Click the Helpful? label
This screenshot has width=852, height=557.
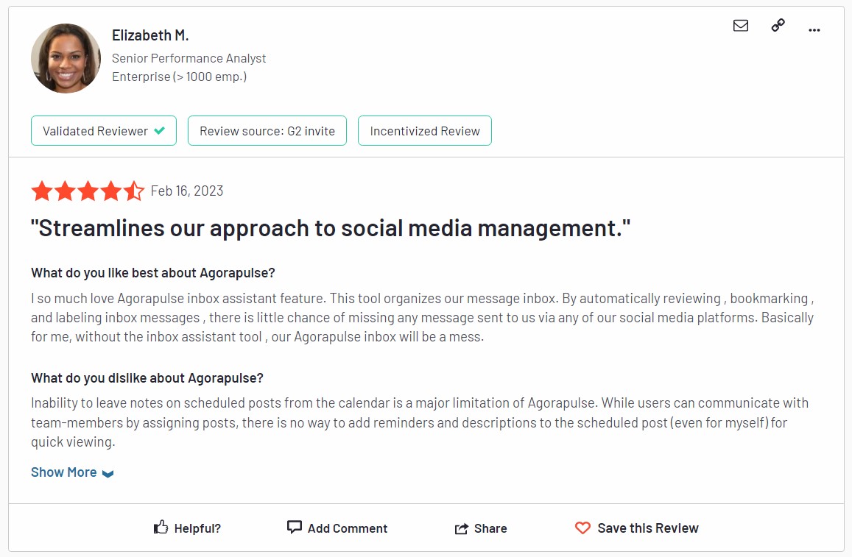click(197, 528)
